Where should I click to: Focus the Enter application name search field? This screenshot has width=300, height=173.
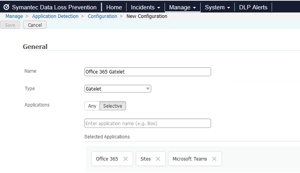tap(147, 123)
